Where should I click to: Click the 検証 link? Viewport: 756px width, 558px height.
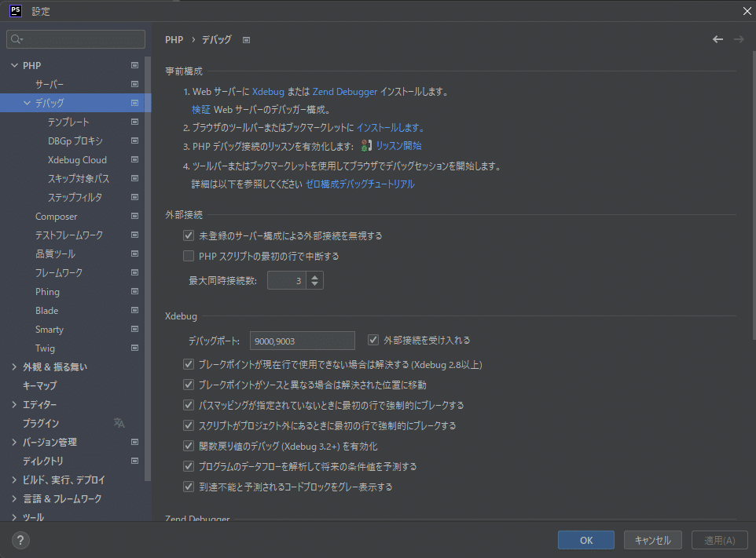[x=201, y=110]
